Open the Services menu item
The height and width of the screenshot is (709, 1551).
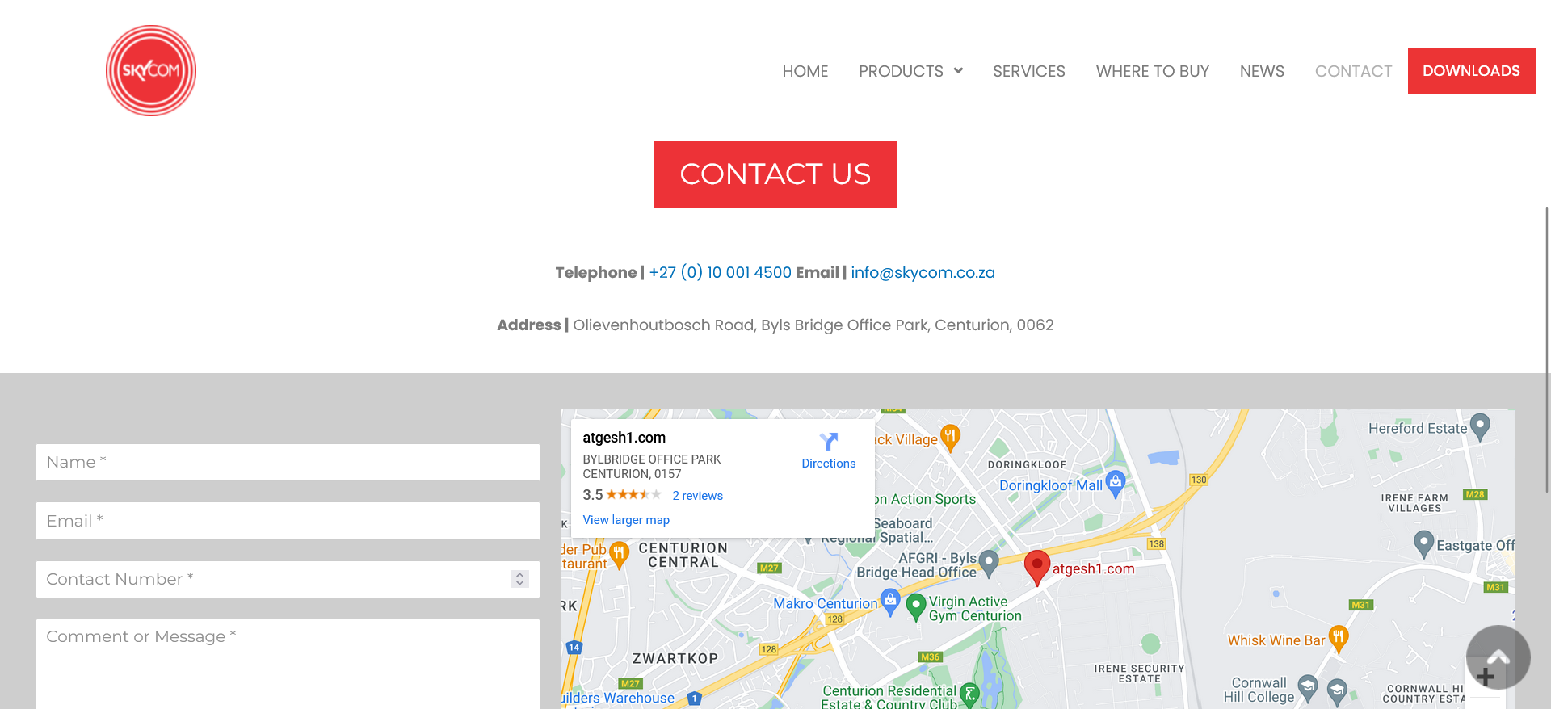[1028, 71]
